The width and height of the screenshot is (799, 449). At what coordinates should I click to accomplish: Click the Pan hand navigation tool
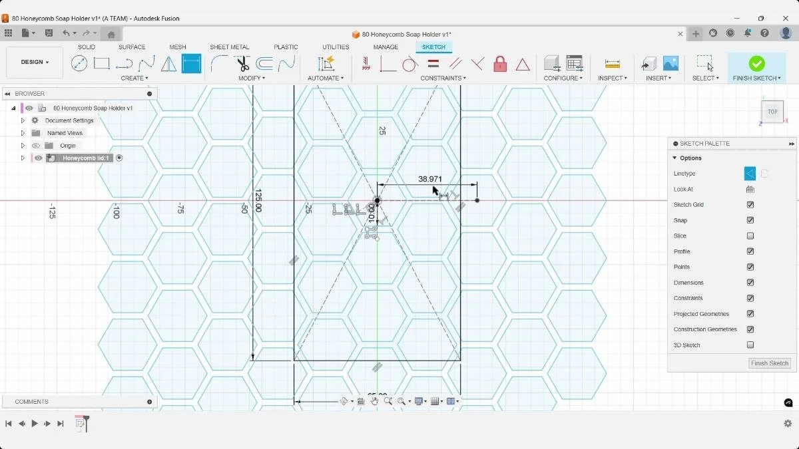(x=374, y=401)
